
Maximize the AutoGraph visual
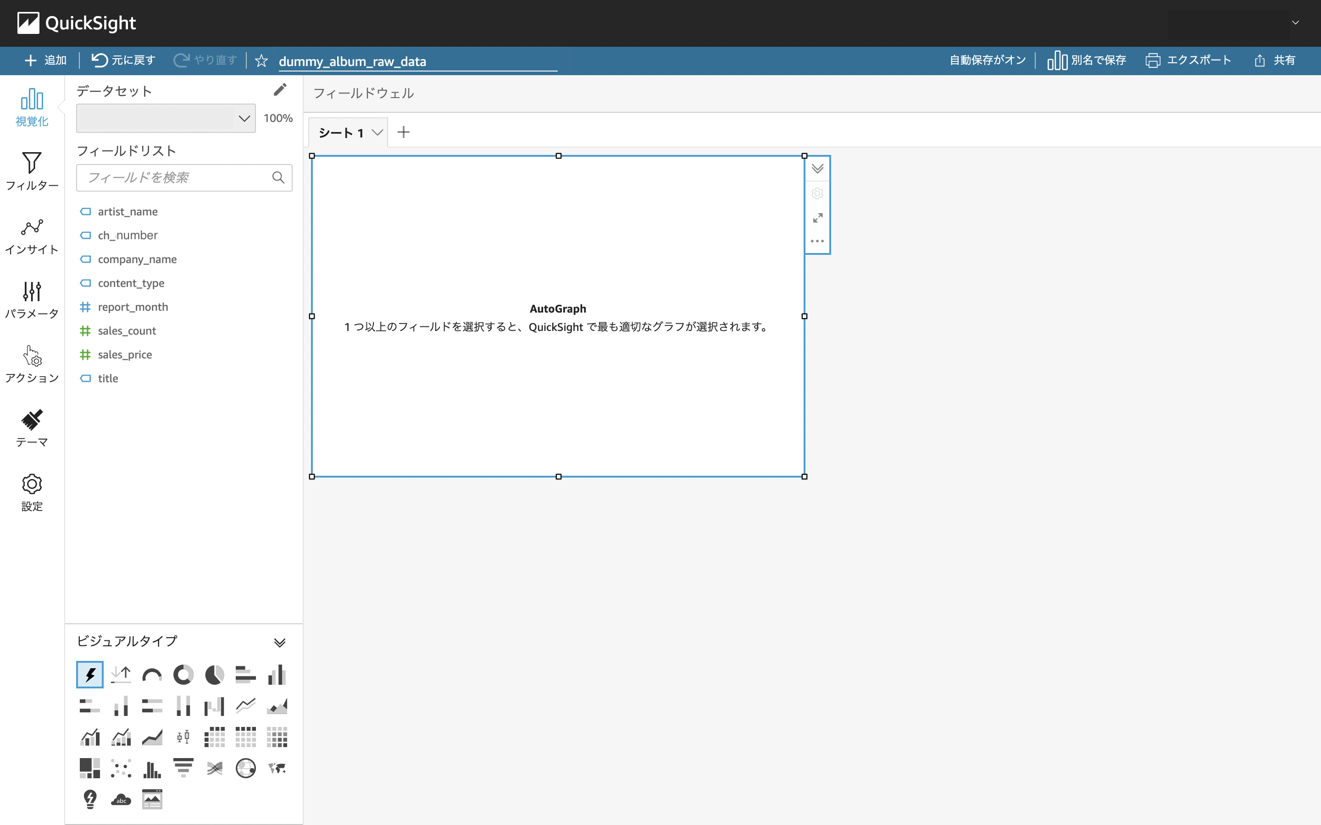pos(817,218)
